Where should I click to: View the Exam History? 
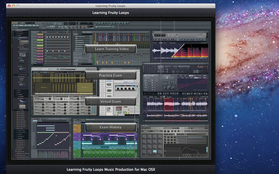coord(110,127)
